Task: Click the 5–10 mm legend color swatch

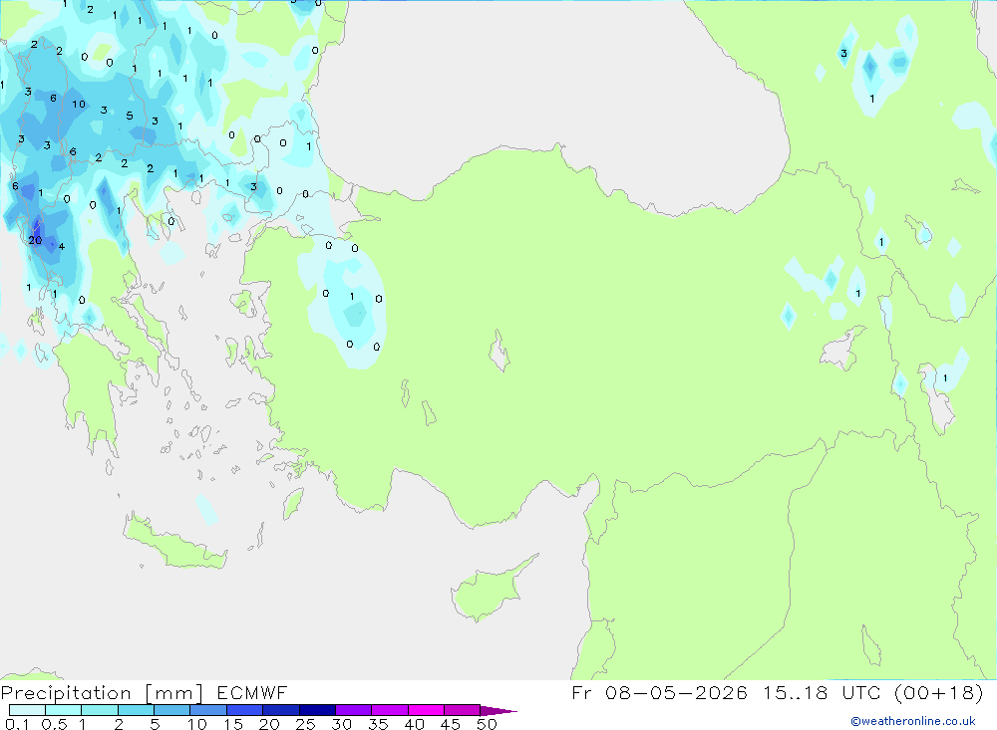Action: 172,710
